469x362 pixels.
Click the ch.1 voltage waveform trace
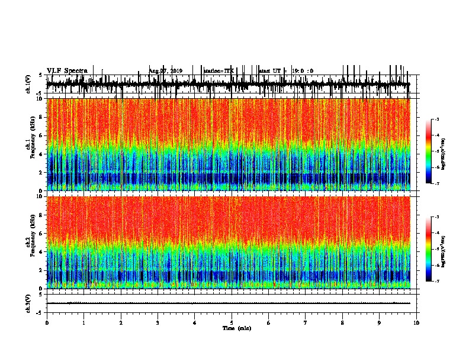[x=229, y=84]
